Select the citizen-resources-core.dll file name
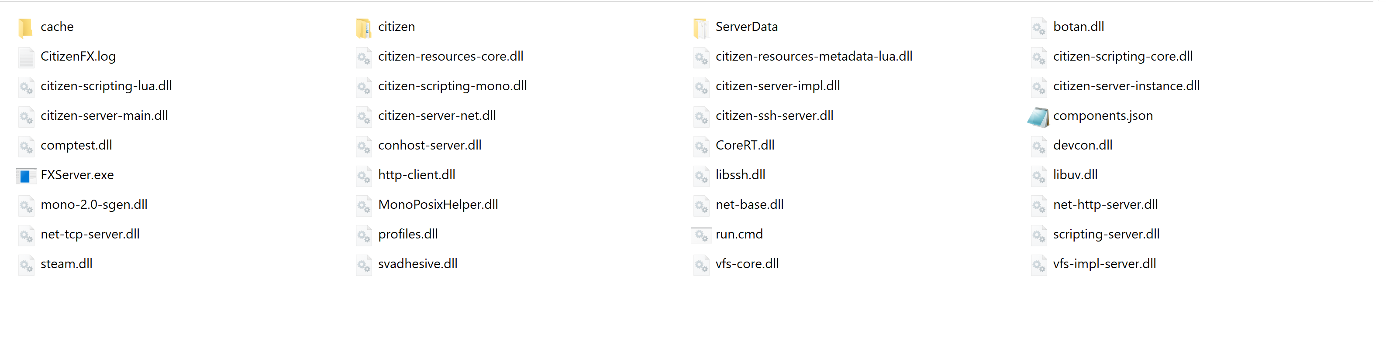The height and width of the screenshot is (337, 1386). [x=450, y=56]
